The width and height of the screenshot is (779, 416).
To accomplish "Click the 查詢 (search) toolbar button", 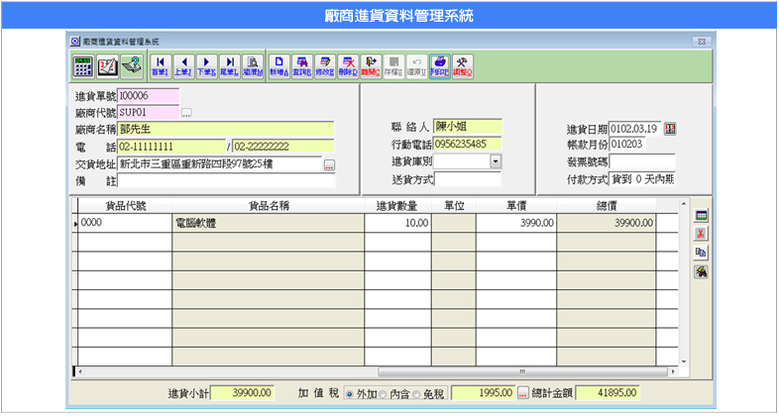I will (x=301, y=66).
